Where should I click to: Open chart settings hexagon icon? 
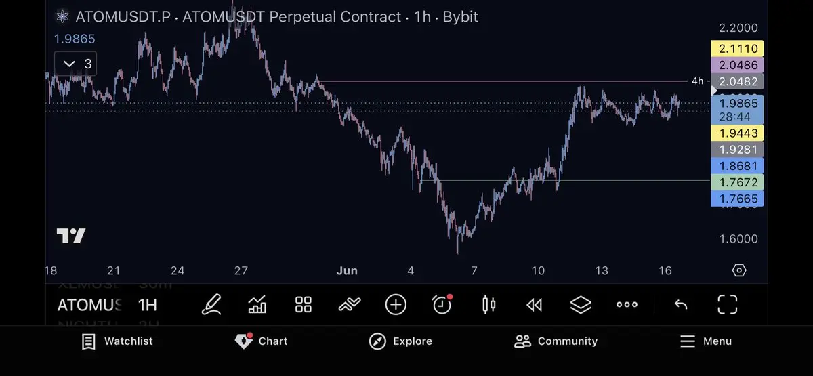(739, 270)
